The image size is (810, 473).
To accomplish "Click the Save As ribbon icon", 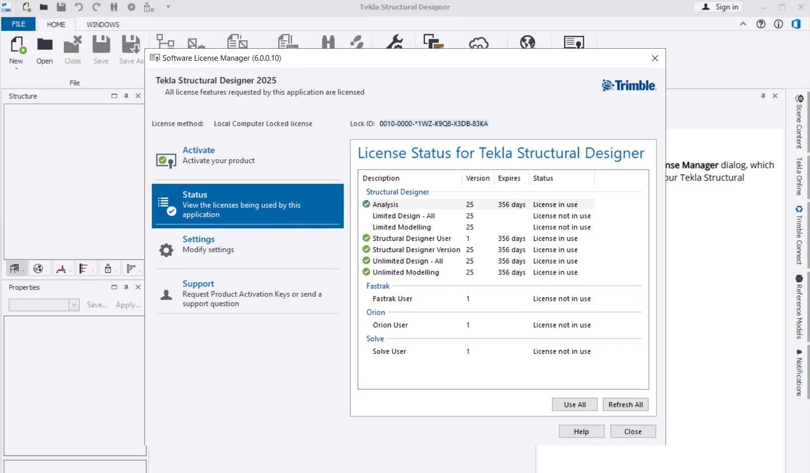I will point(131,45).
